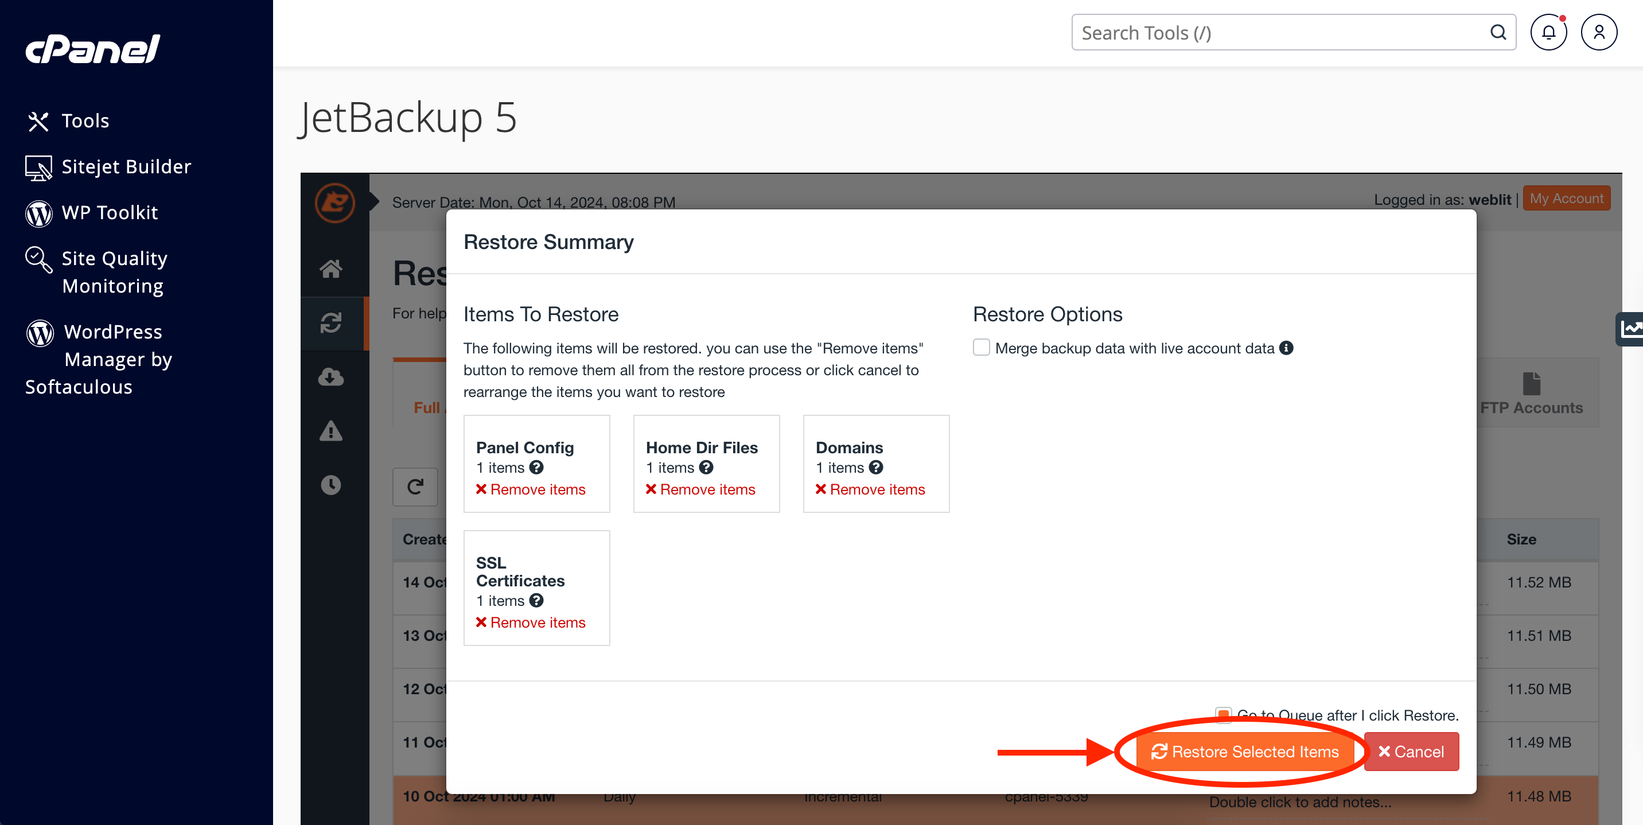Click the Size column header
The width and height of the screenshot is (1643, 825).
[1521, 539]
